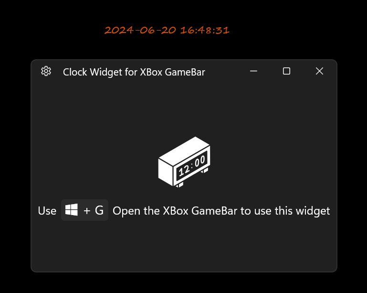Image resolution: width=367 pixels, height=293 pixels.
Task: Click the 12:00 digits on the clock graphic
Action: tap(192, 166)
